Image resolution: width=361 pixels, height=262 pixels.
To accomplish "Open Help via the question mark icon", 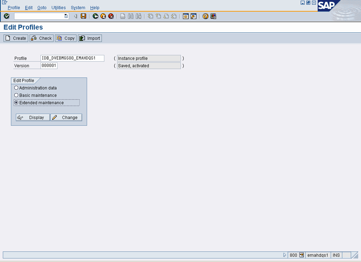I will 206,16.
